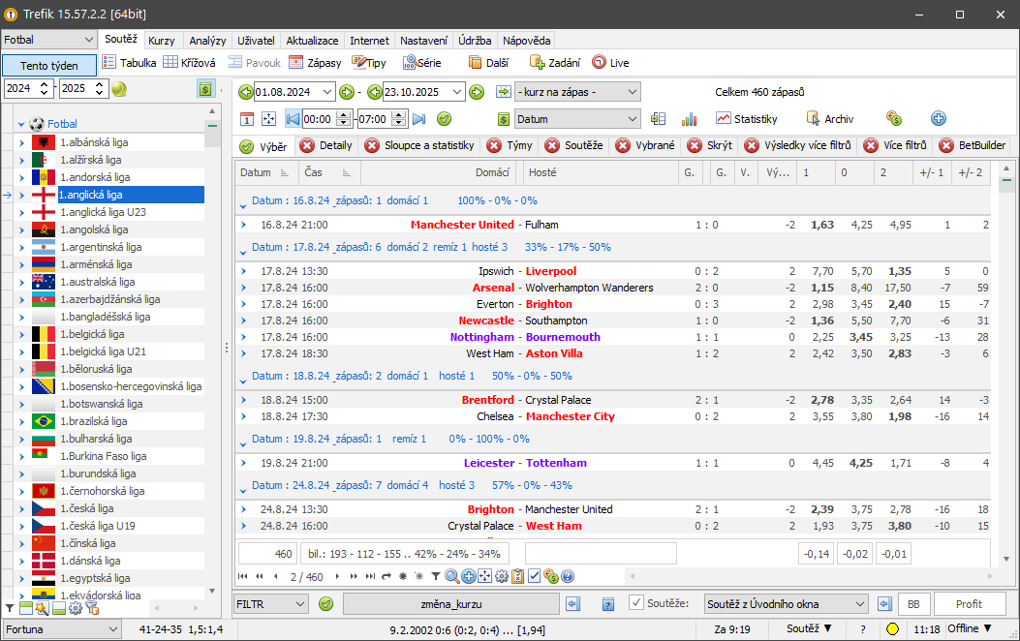1020x641 pixels.
Task: Open Statistiky chart view
Action: click(746, 119)
